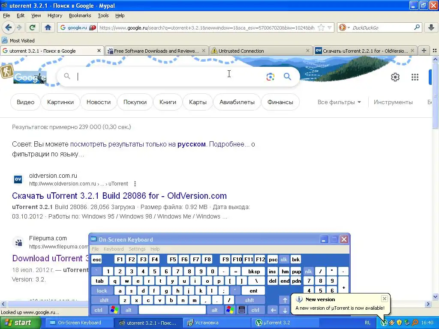Open Google settings gear icon
439x329 pixels.
395,77
